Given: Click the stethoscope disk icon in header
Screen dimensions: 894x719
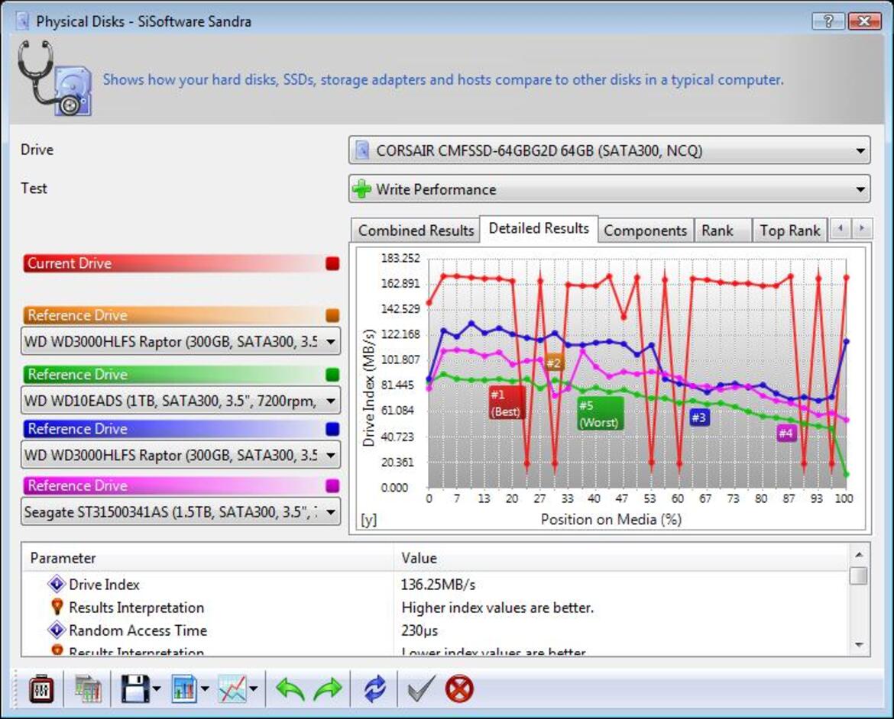Looking at the screenshot, I should coord(55,78).
